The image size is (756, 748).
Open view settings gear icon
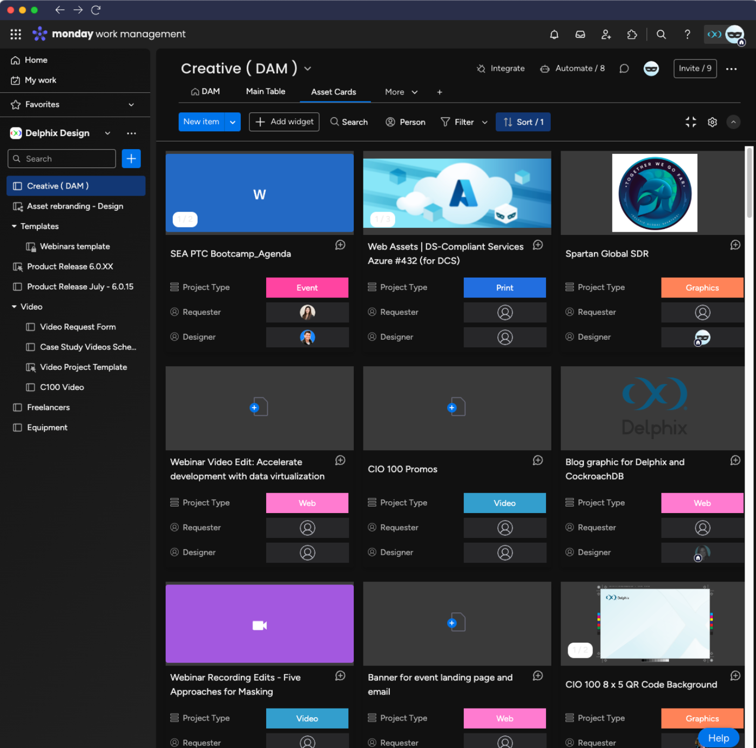tap(712, 122)
